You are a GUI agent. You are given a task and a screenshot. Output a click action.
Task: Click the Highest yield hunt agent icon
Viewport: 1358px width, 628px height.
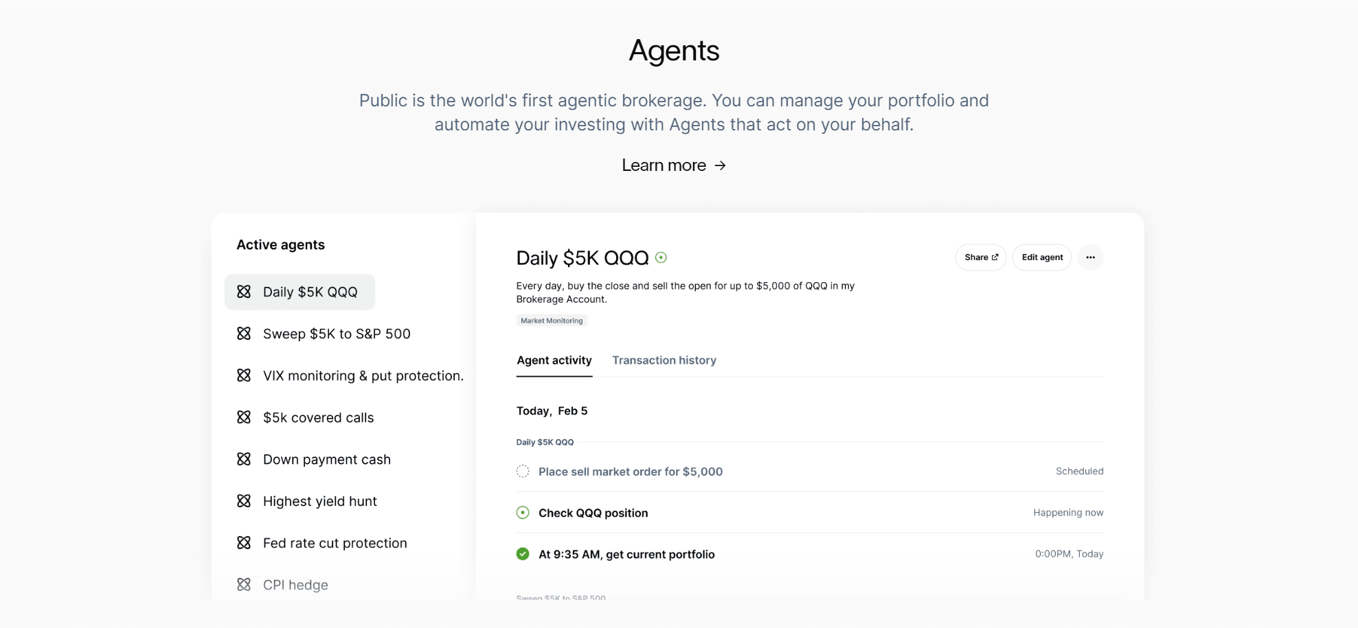[x=244, y=501]
